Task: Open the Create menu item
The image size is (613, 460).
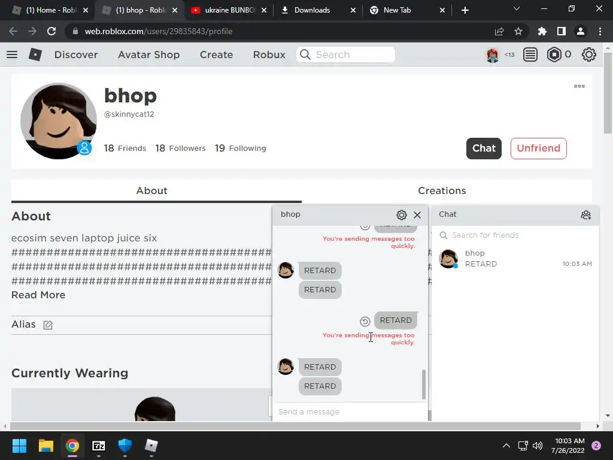Action: 216,55
